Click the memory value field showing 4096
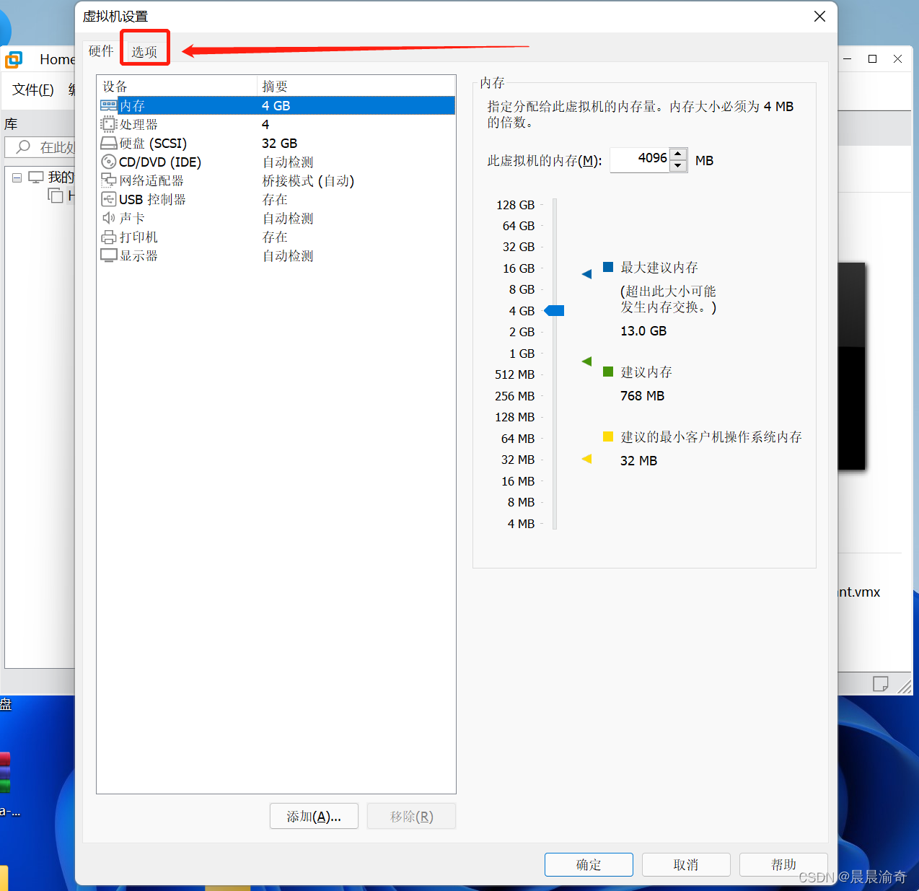919x891 pixels. coord(640,159)
